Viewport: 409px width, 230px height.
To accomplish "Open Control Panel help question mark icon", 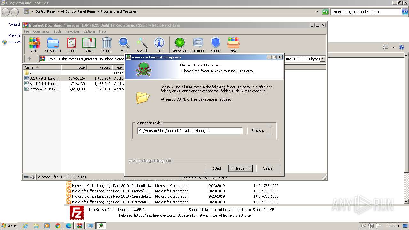I will (x=402, y=47).
